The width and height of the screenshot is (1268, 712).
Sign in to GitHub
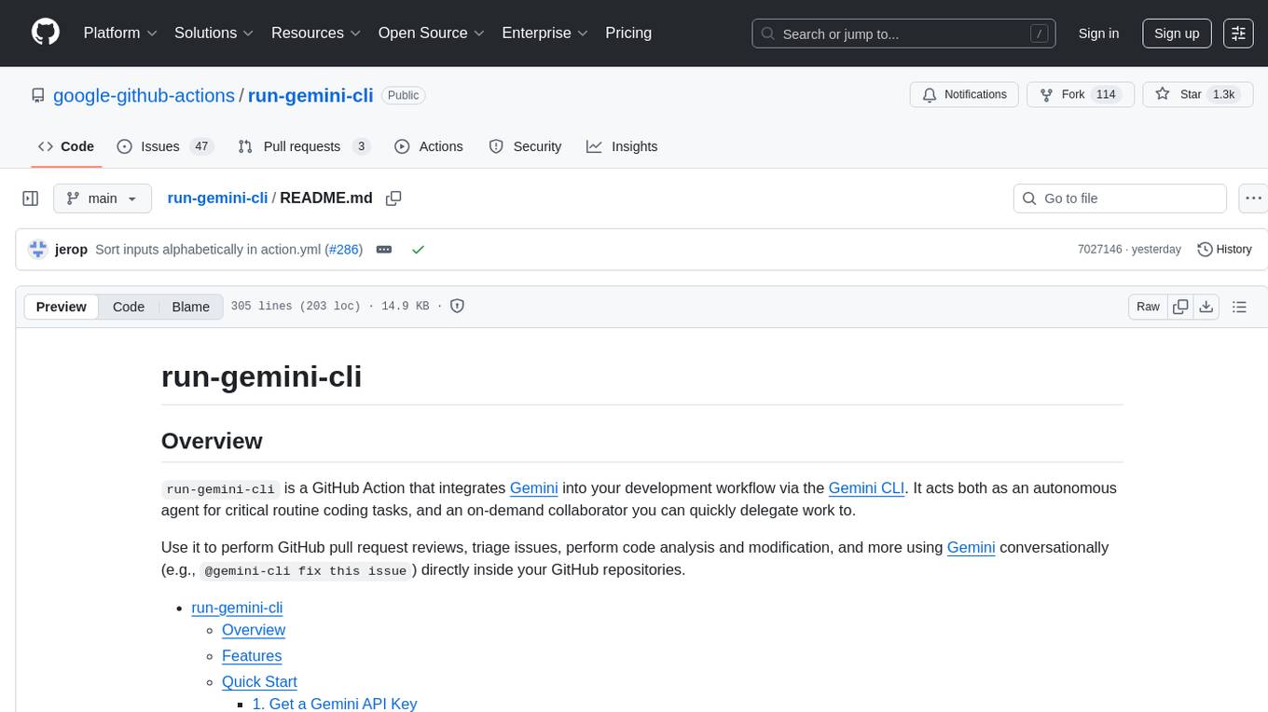[x=1098, y=34]
